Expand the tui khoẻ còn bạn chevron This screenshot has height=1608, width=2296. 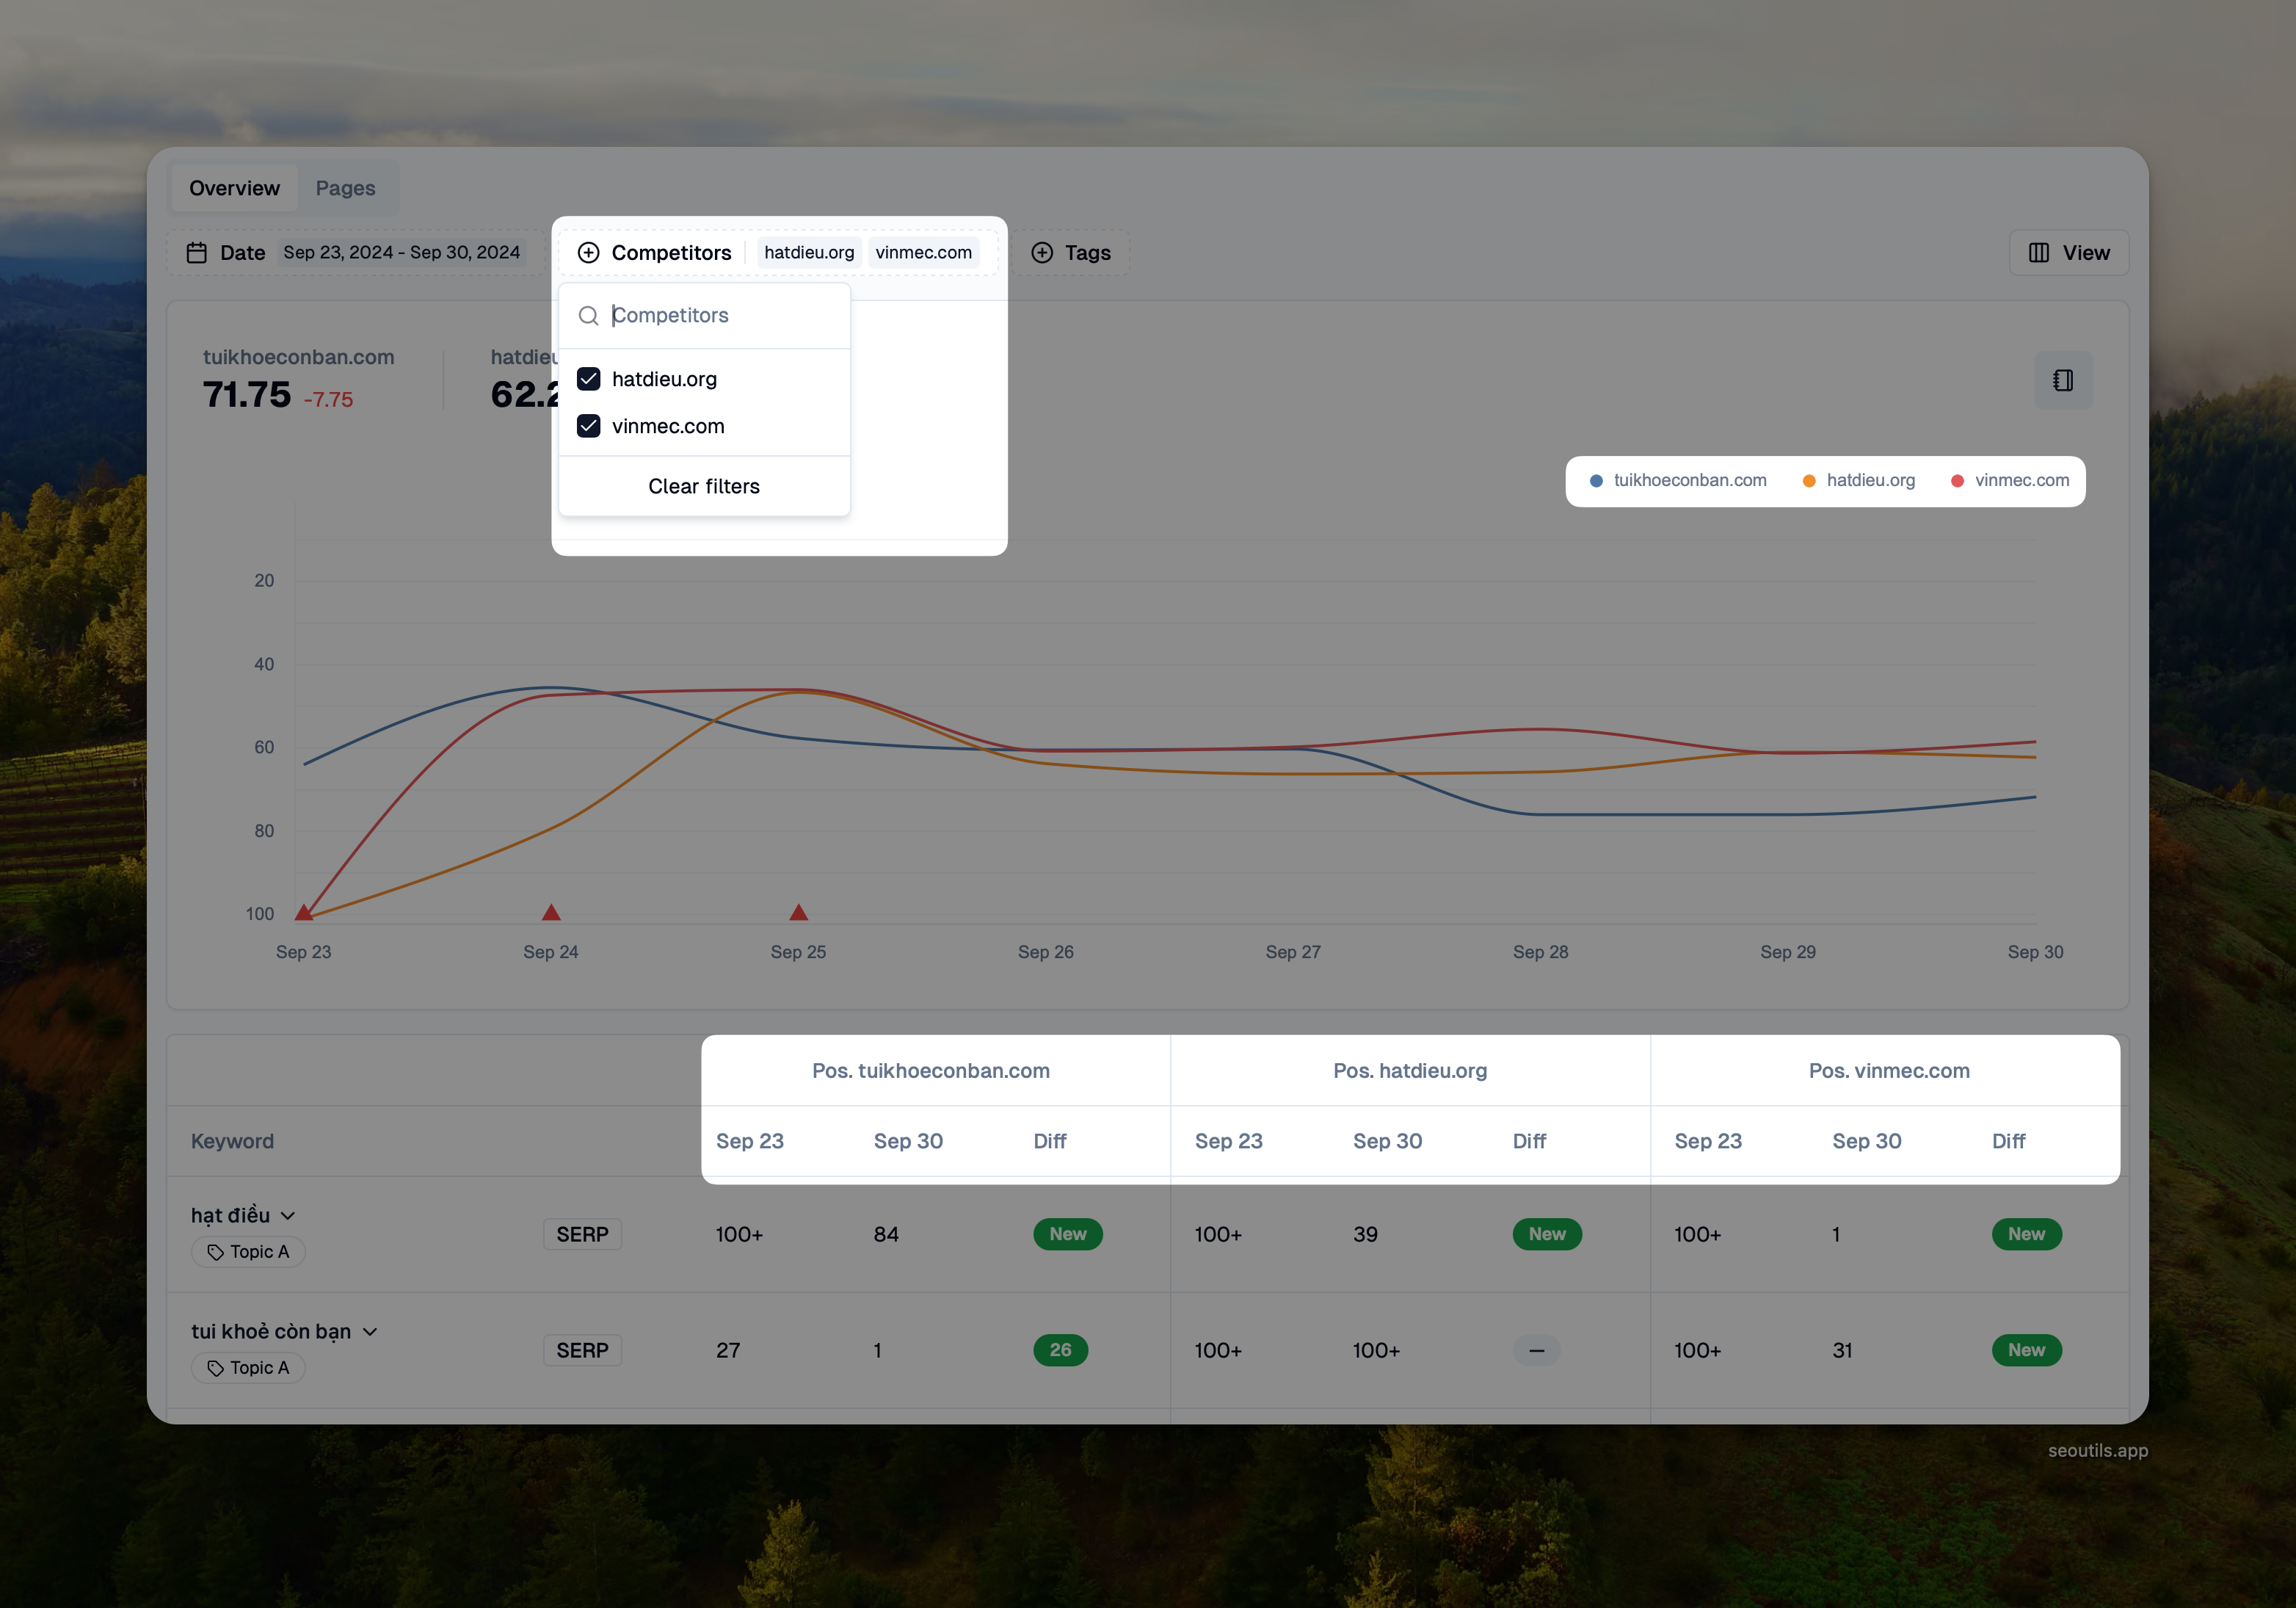point(370,1332)
